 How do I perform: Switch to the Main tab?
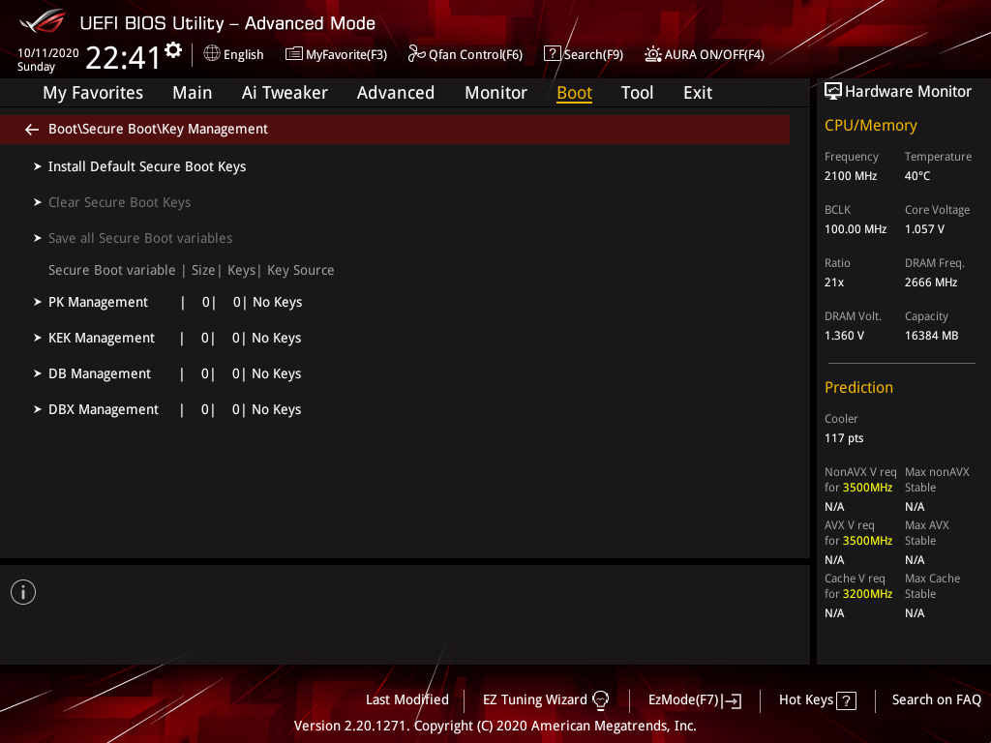click(x=193, y=93)
